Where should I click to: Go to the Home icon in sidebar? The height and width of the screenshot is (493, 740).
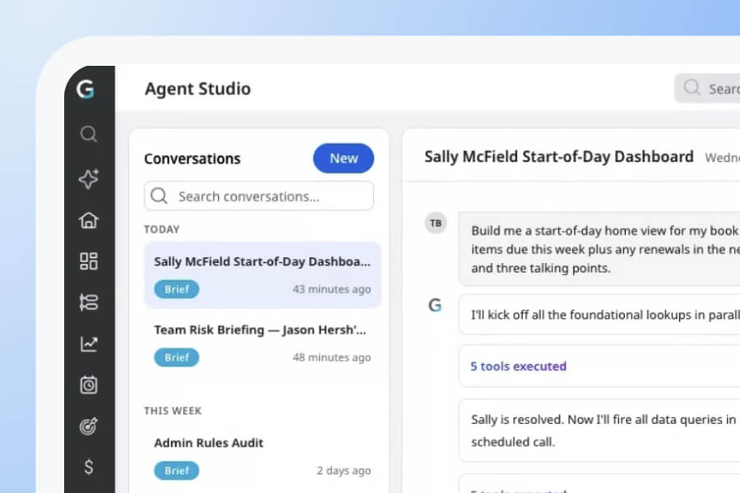89,220
